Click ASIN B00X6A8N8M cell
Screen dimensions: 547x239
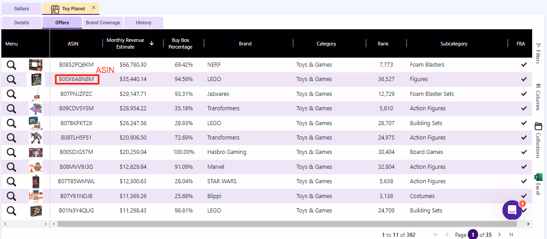pos(77,80)
